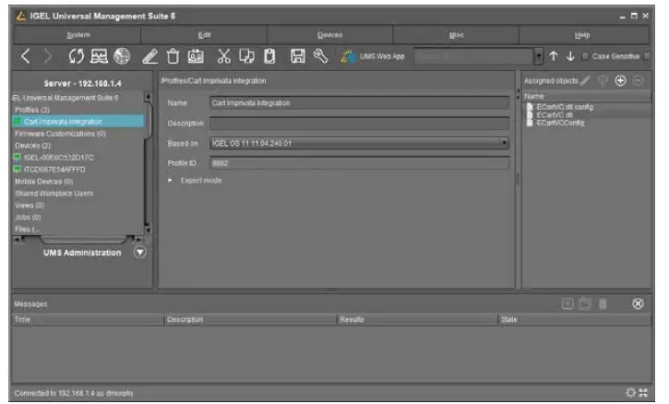The image size is (669, 404).
Task: Select device IGEL-00E0C532D17C
Action: click(x=58, y=158)
